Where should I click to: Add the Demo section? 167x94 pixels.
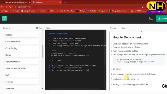(22, 55)
